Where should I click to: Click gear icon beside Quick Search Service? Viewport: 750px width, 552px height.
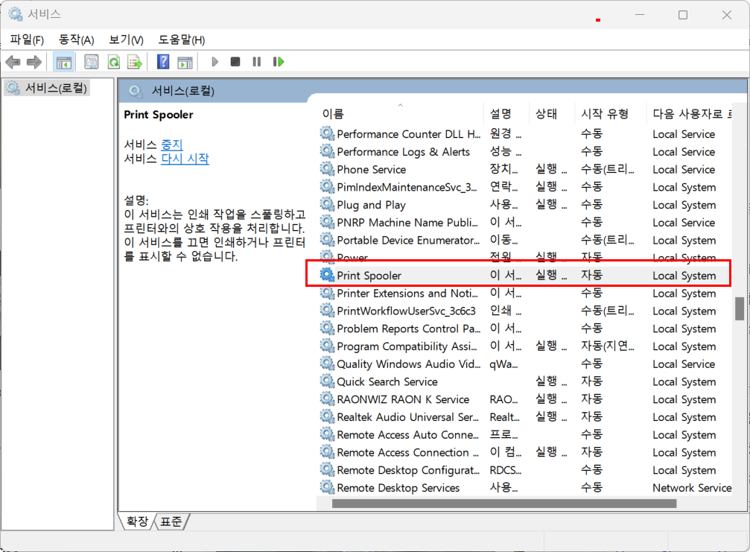tap(327, 381)
